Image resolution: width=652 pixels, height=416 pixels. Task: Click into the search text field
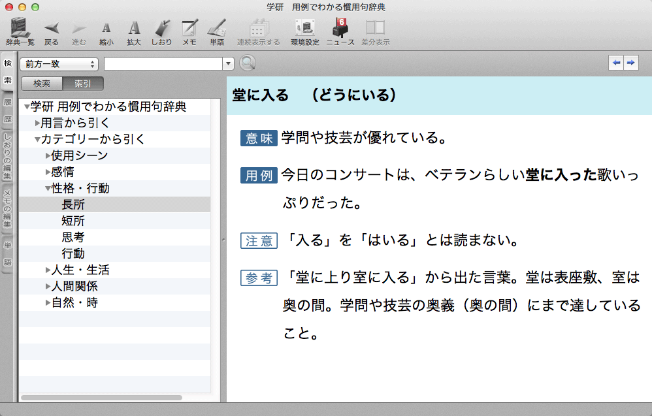(163, 64)
